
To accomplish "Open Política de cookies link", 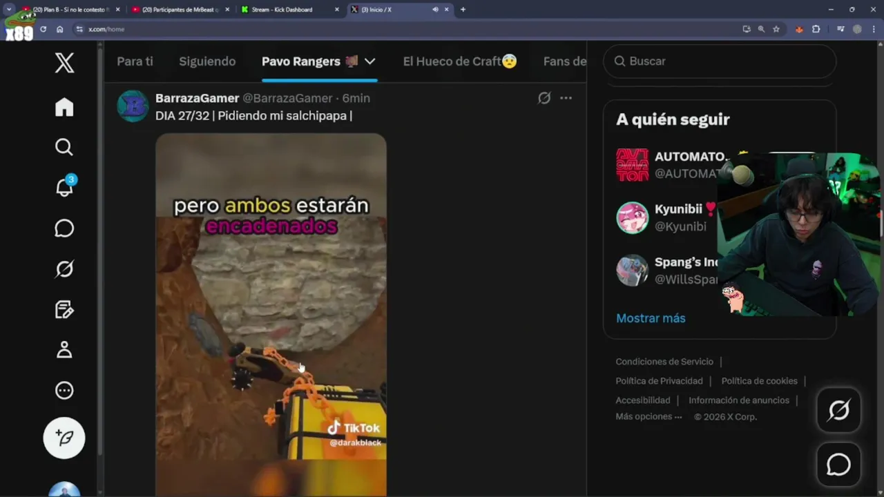I will tap(759, 381).
